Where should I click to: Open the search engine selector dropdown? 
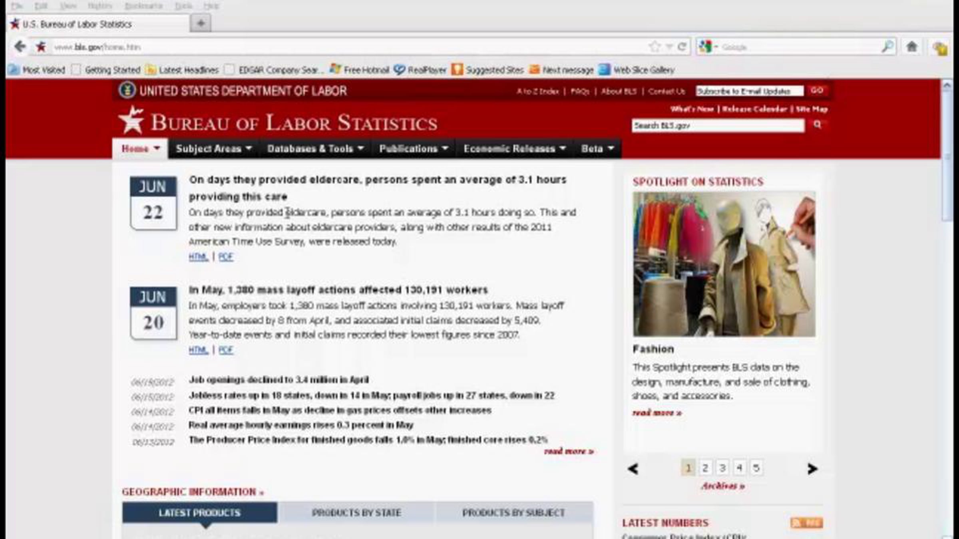708,47
